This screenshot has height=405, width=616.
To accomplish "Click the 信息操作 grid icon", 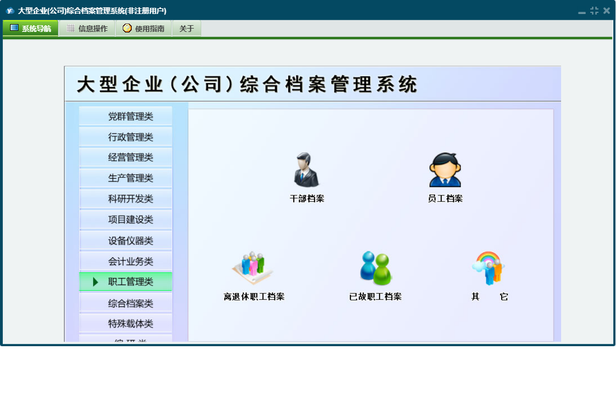I will point(71,28).
